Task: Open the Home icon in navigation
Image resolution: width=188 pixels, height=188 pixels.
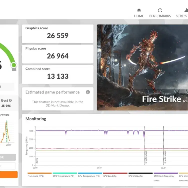Action: coord(139,10)
